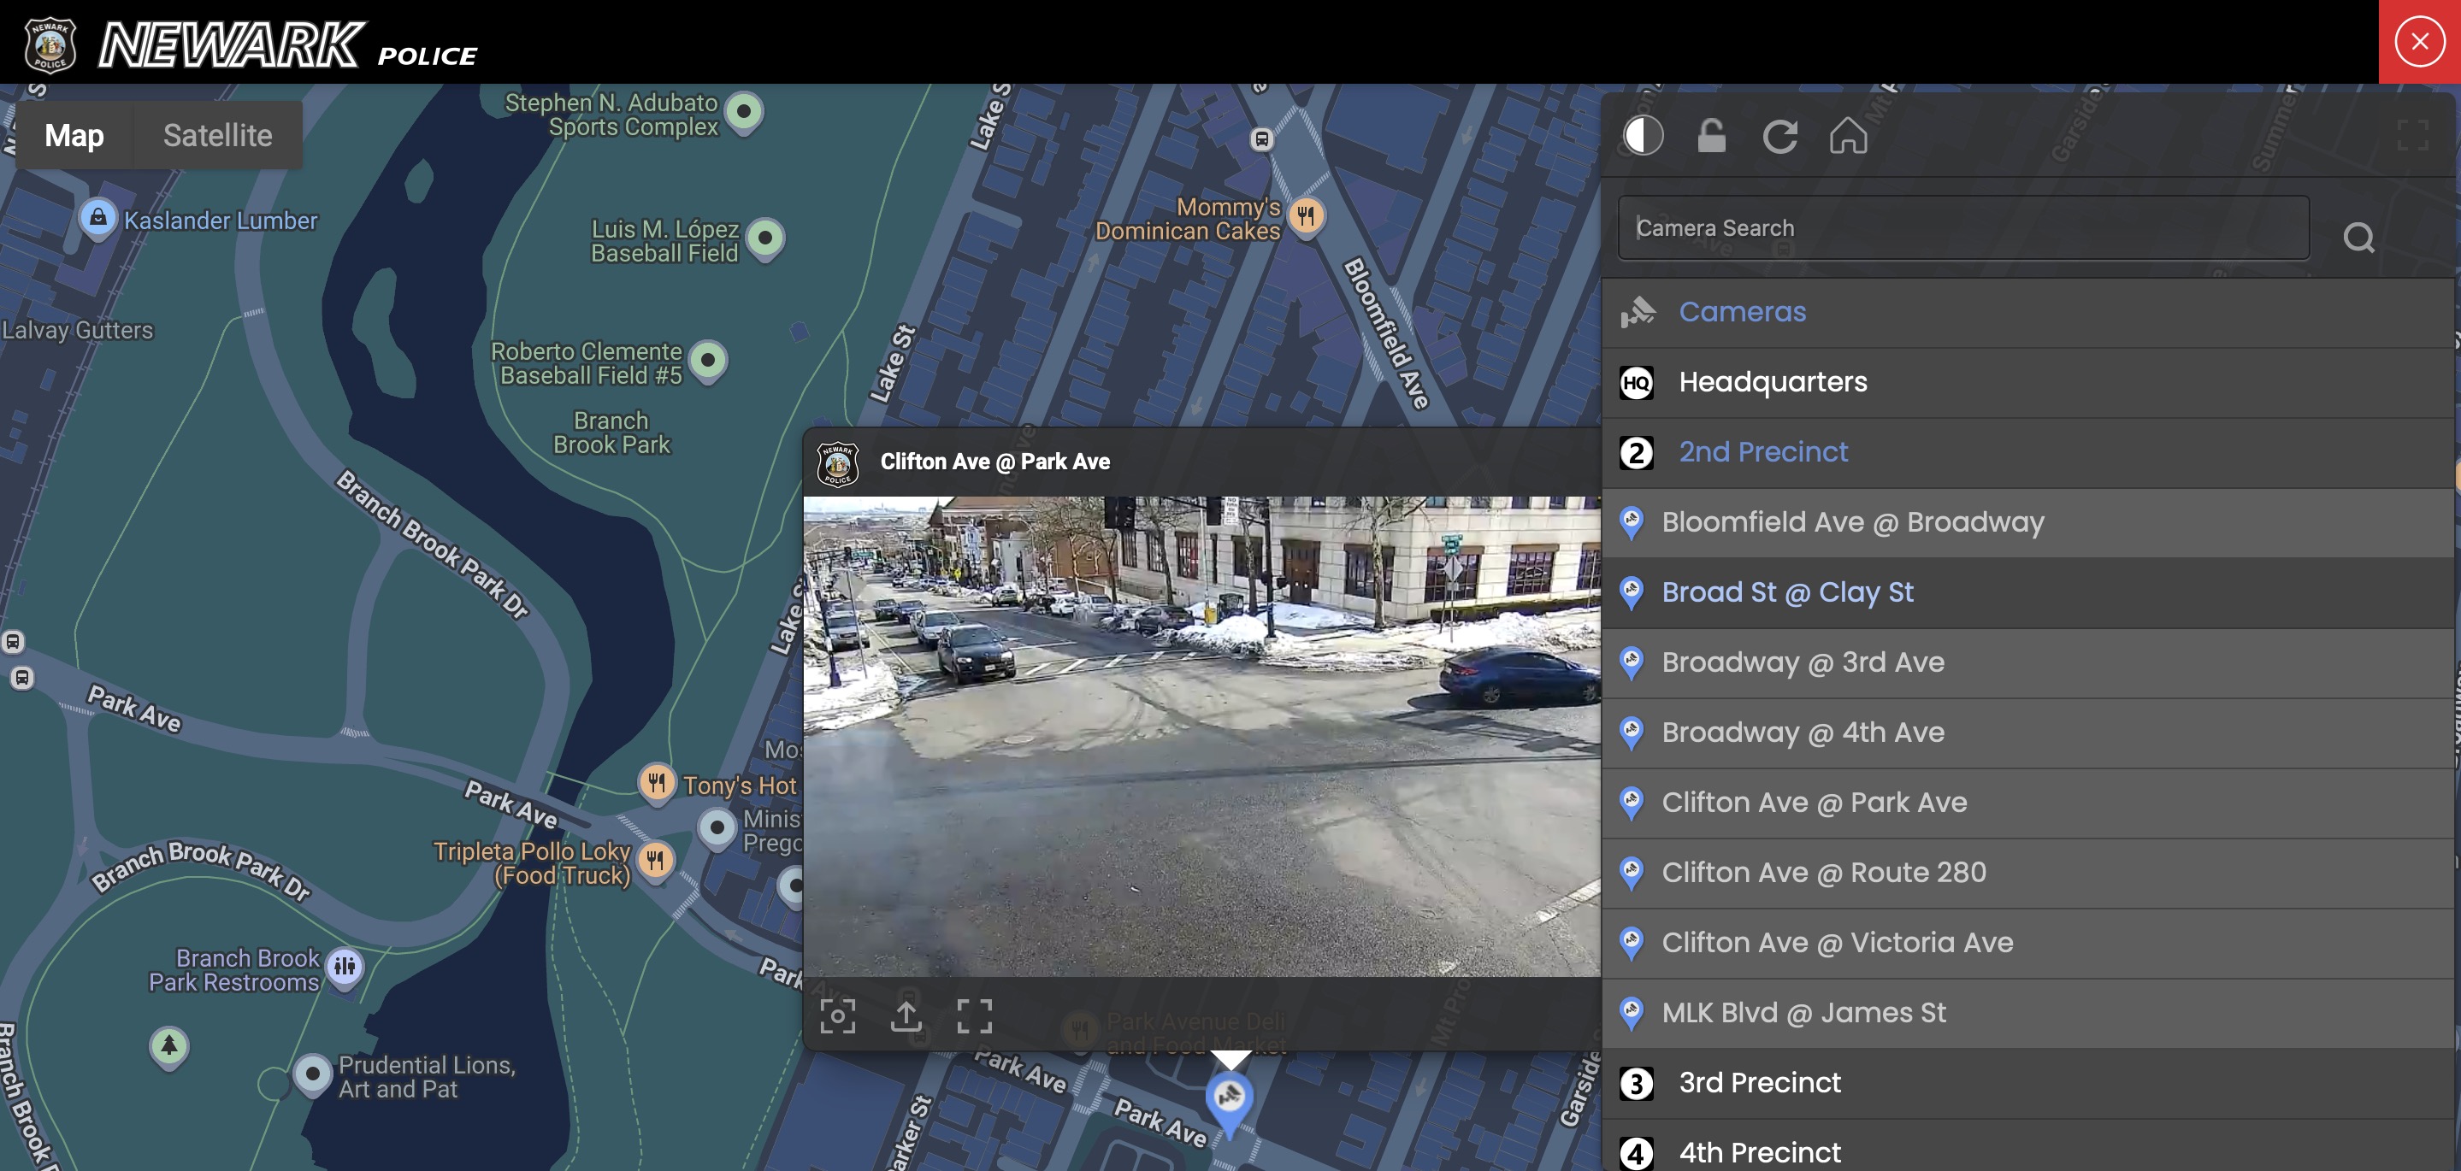
Task: Switch to Map view
Action: click(x=74, y=135)
